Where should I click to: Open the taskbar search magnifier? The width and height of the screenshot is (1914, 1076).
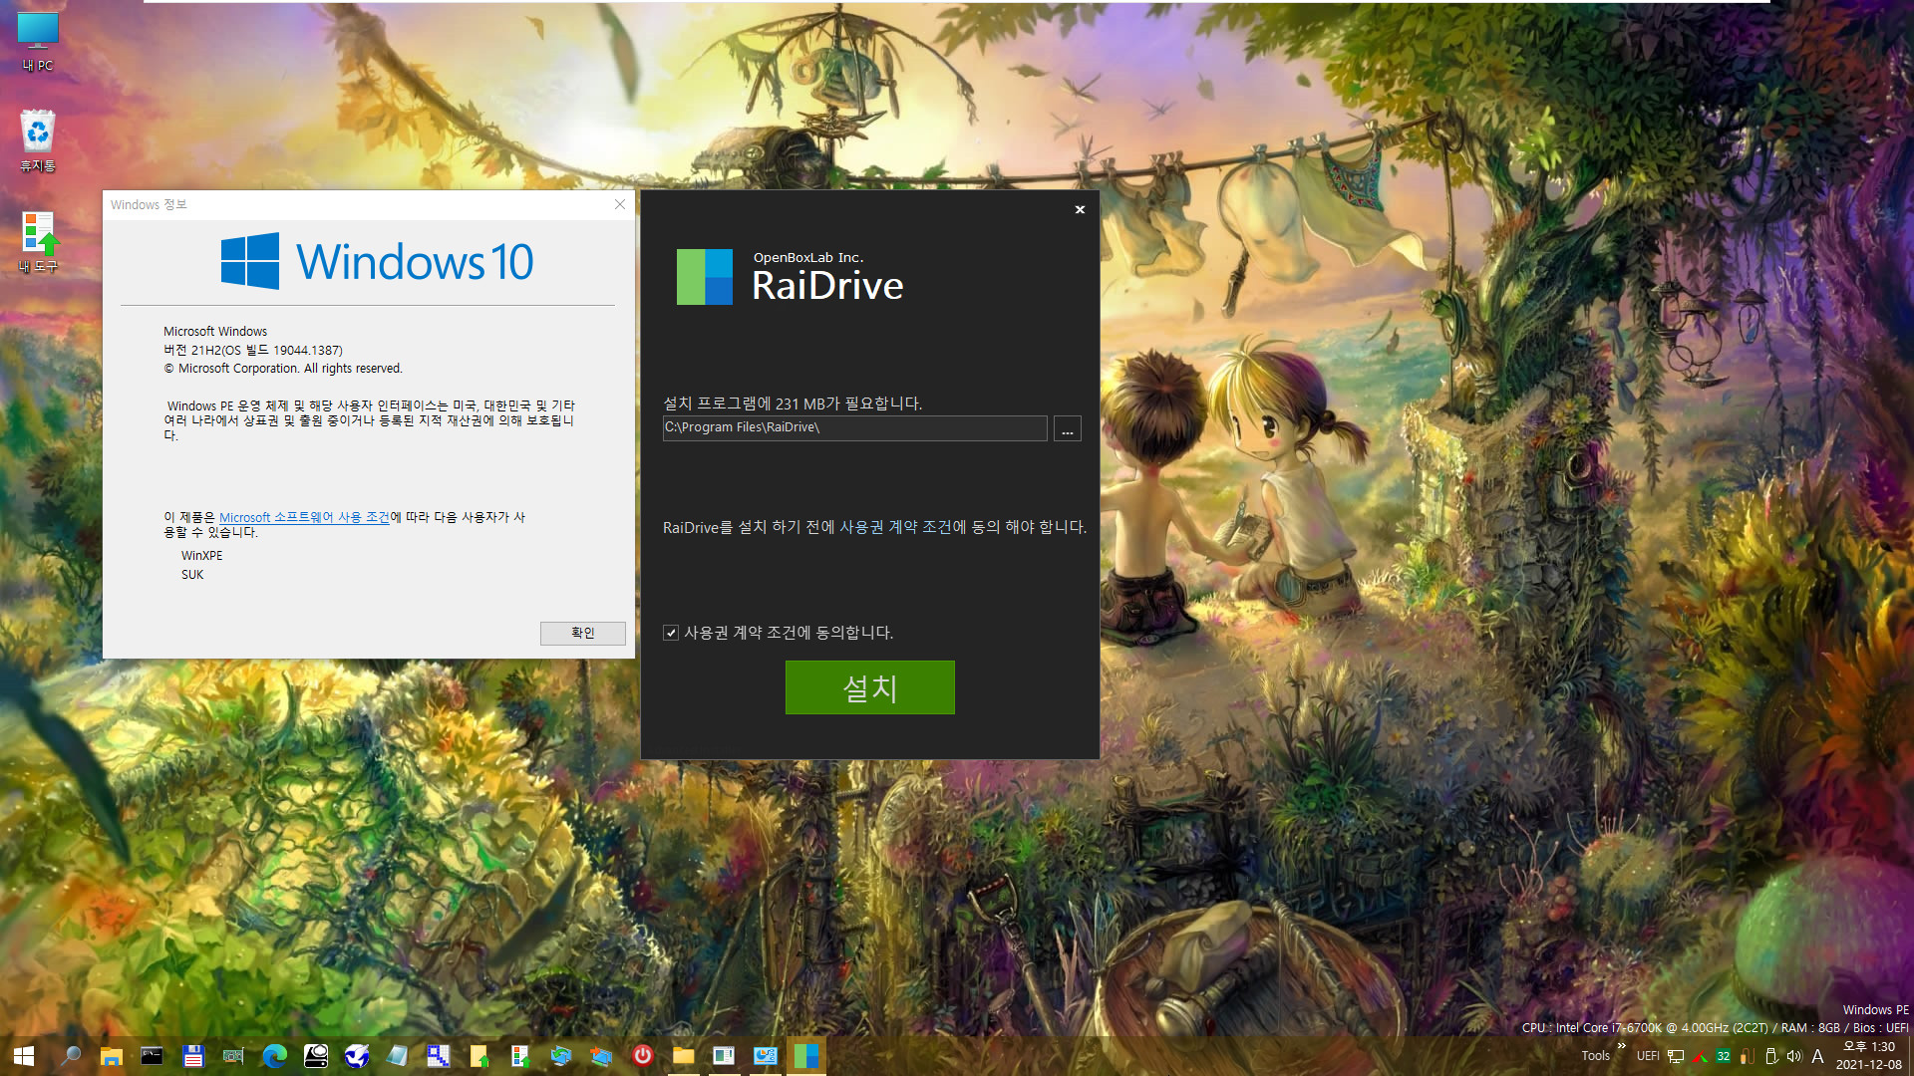(71, 1055)
